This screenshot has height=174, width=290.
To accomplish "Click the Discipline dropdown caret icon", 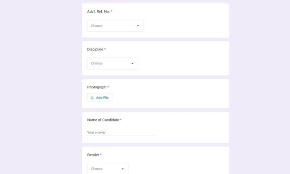I will [133, 63].
